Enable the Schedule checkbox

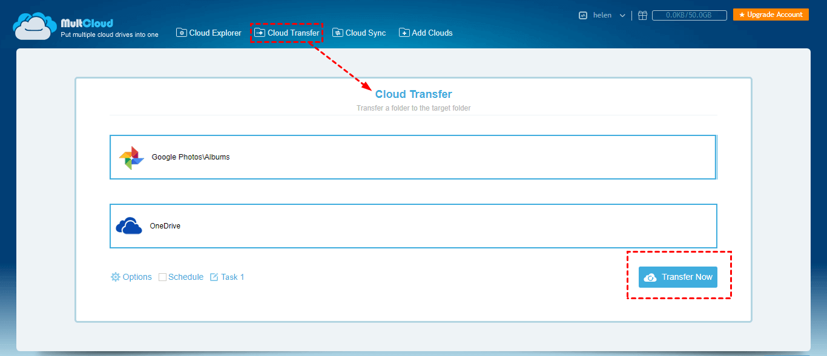162,277
